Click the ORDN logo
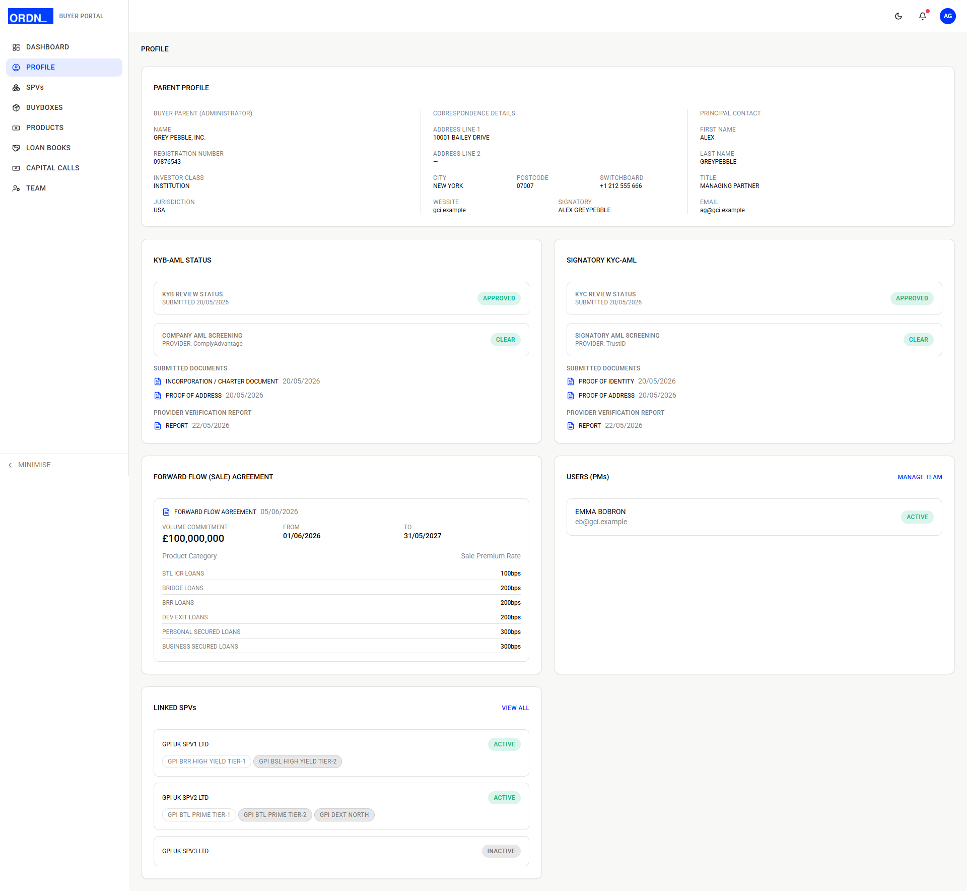The width and height of the screenshot is (967, 891). pos(31,16)
